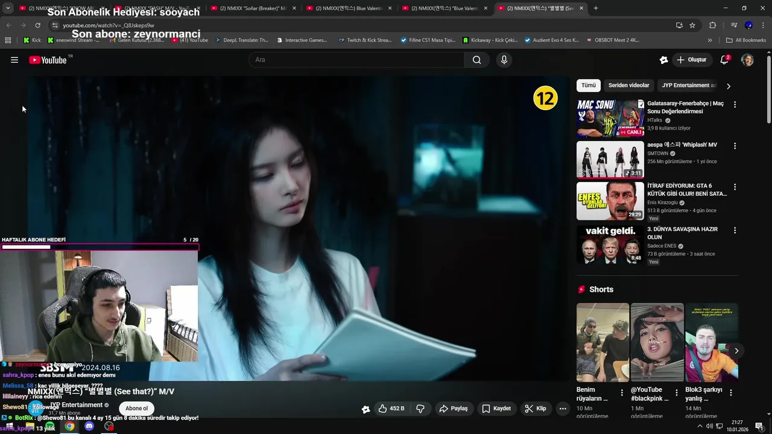Click the Kaydet save button

[496, 409]
